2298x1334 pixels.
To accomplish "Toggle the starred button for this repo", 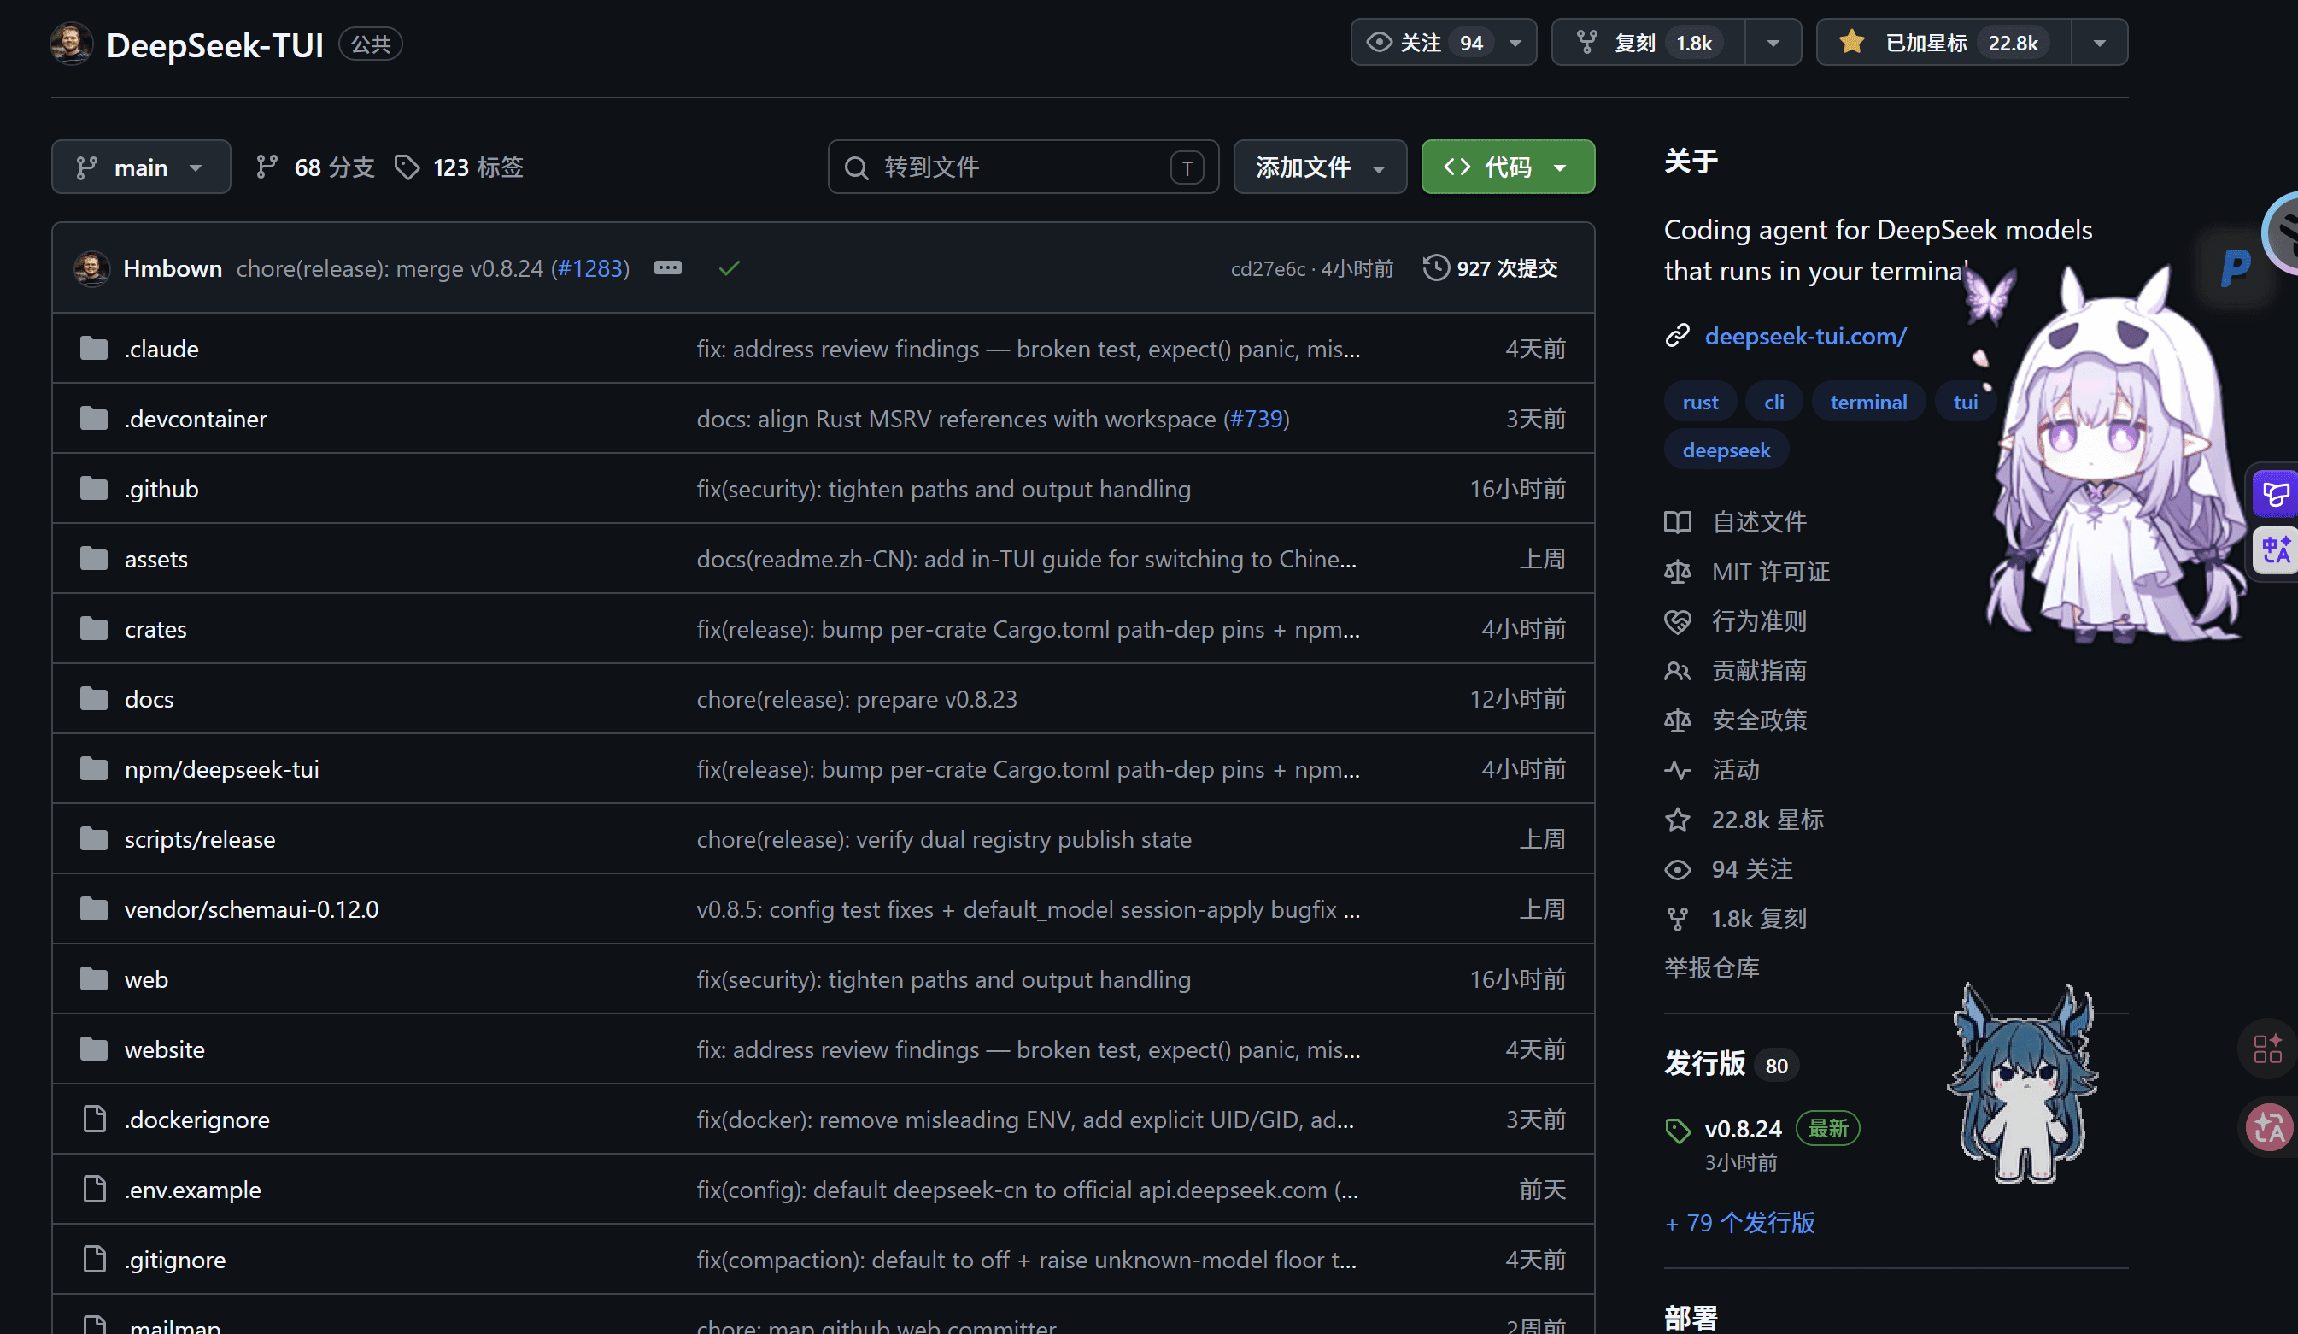I will 1943,43.
